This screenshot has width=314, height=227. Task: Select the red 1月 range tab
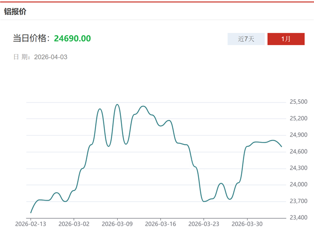(x=286, y=39)
